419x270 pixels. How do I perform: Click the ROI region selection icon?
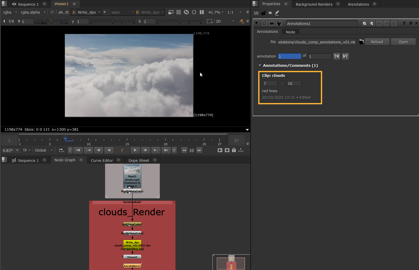tap(210, 21)
